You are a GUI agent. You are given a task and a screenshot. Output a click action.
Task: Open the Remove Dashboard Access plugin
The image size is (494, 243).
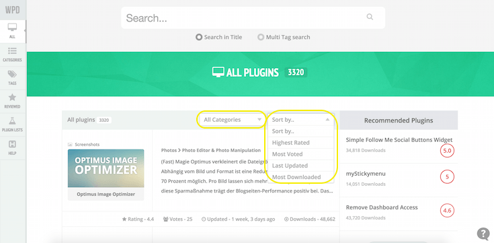click(382, 207)
